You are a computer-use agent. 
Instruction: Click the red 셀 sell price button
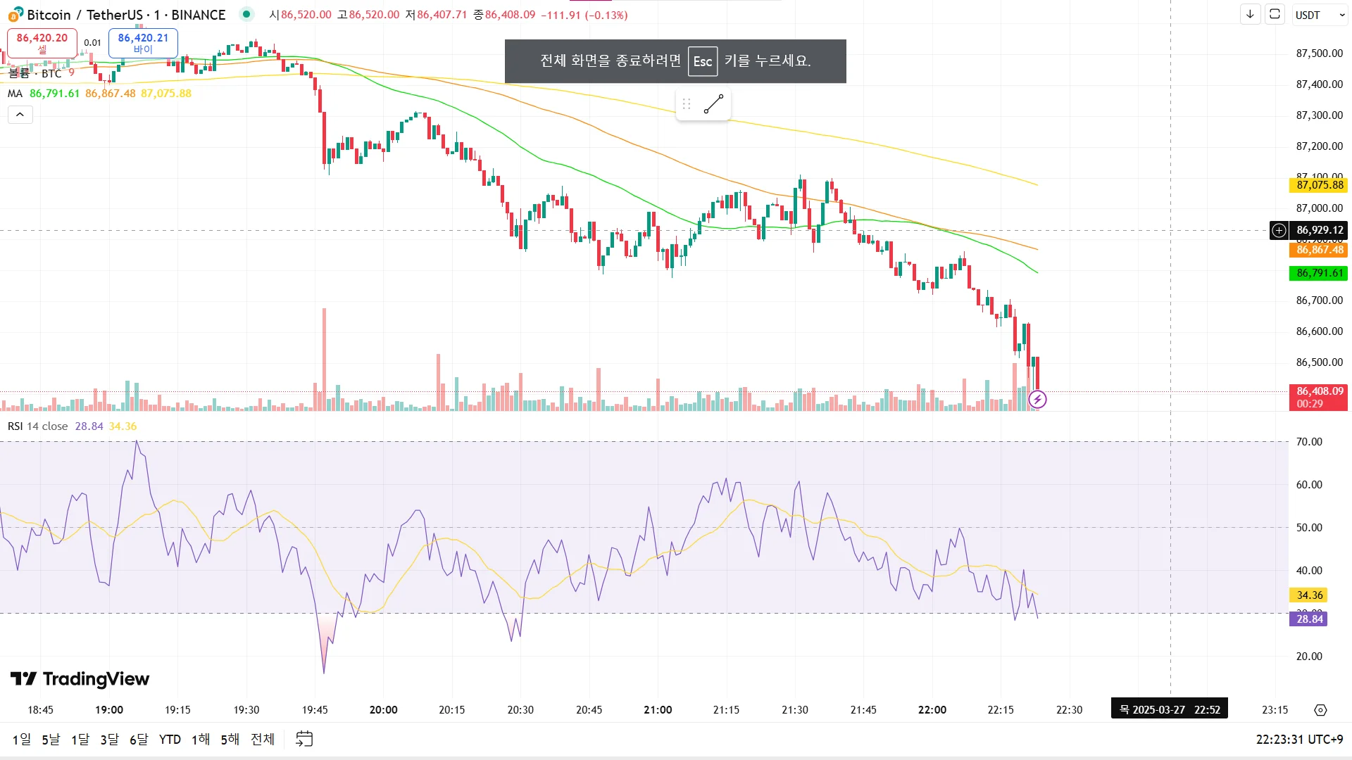click(42, 43)
